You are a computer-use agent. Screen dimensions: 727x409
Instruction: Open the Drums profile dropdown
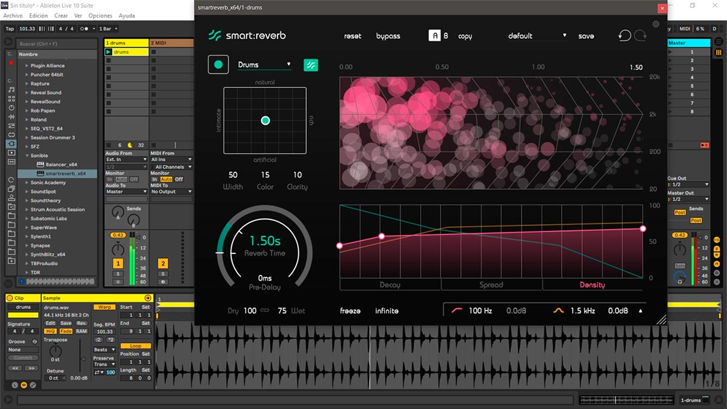[x=265, y=64]
